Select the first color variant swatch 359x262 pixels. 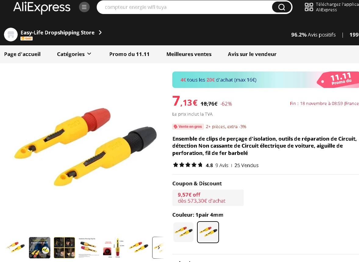(x=183, y=232)
